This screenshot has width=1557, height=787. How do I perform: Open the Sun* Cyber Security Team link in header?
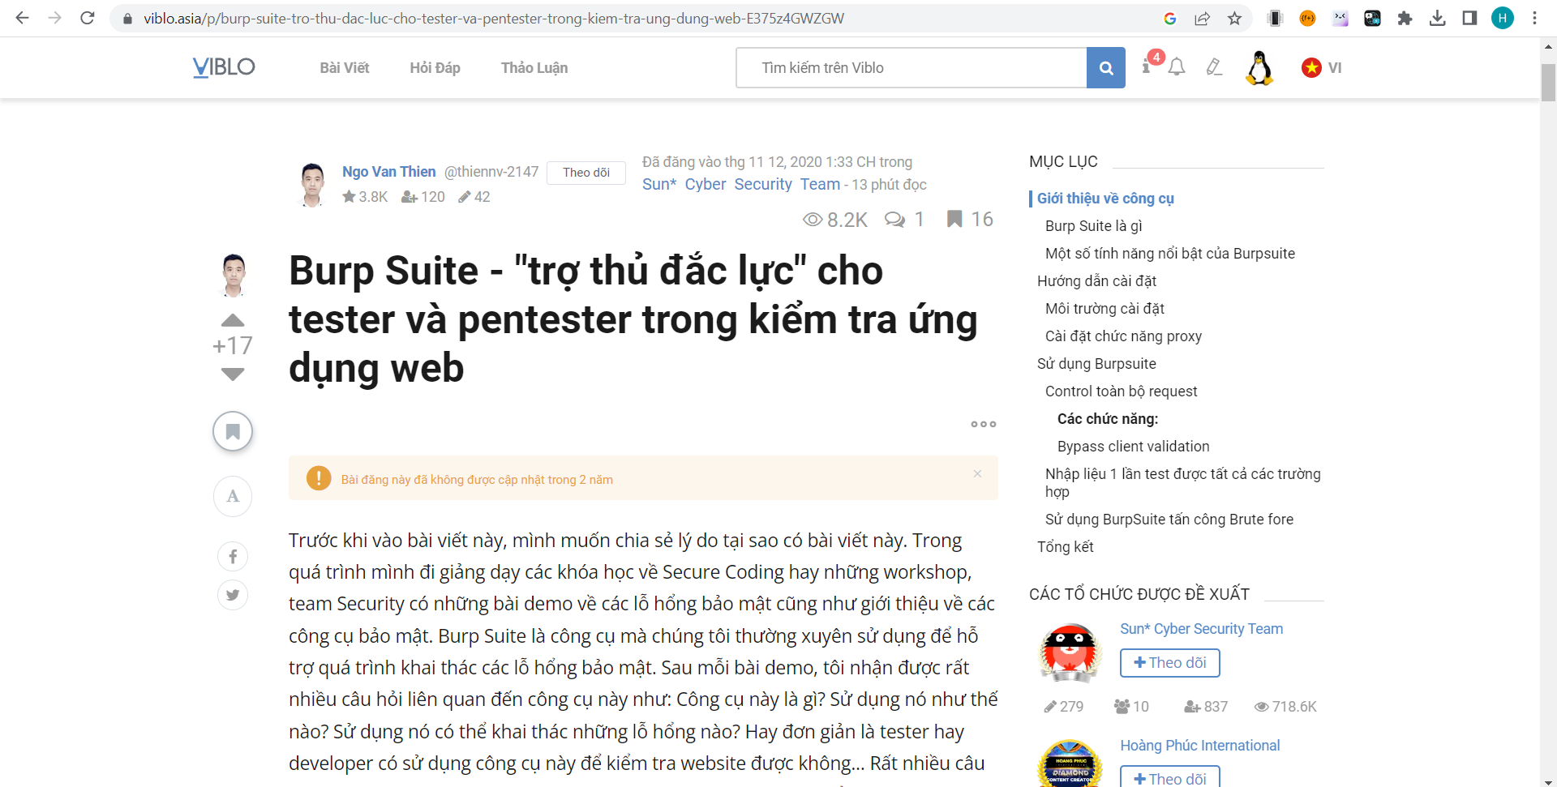click(741, 185)
